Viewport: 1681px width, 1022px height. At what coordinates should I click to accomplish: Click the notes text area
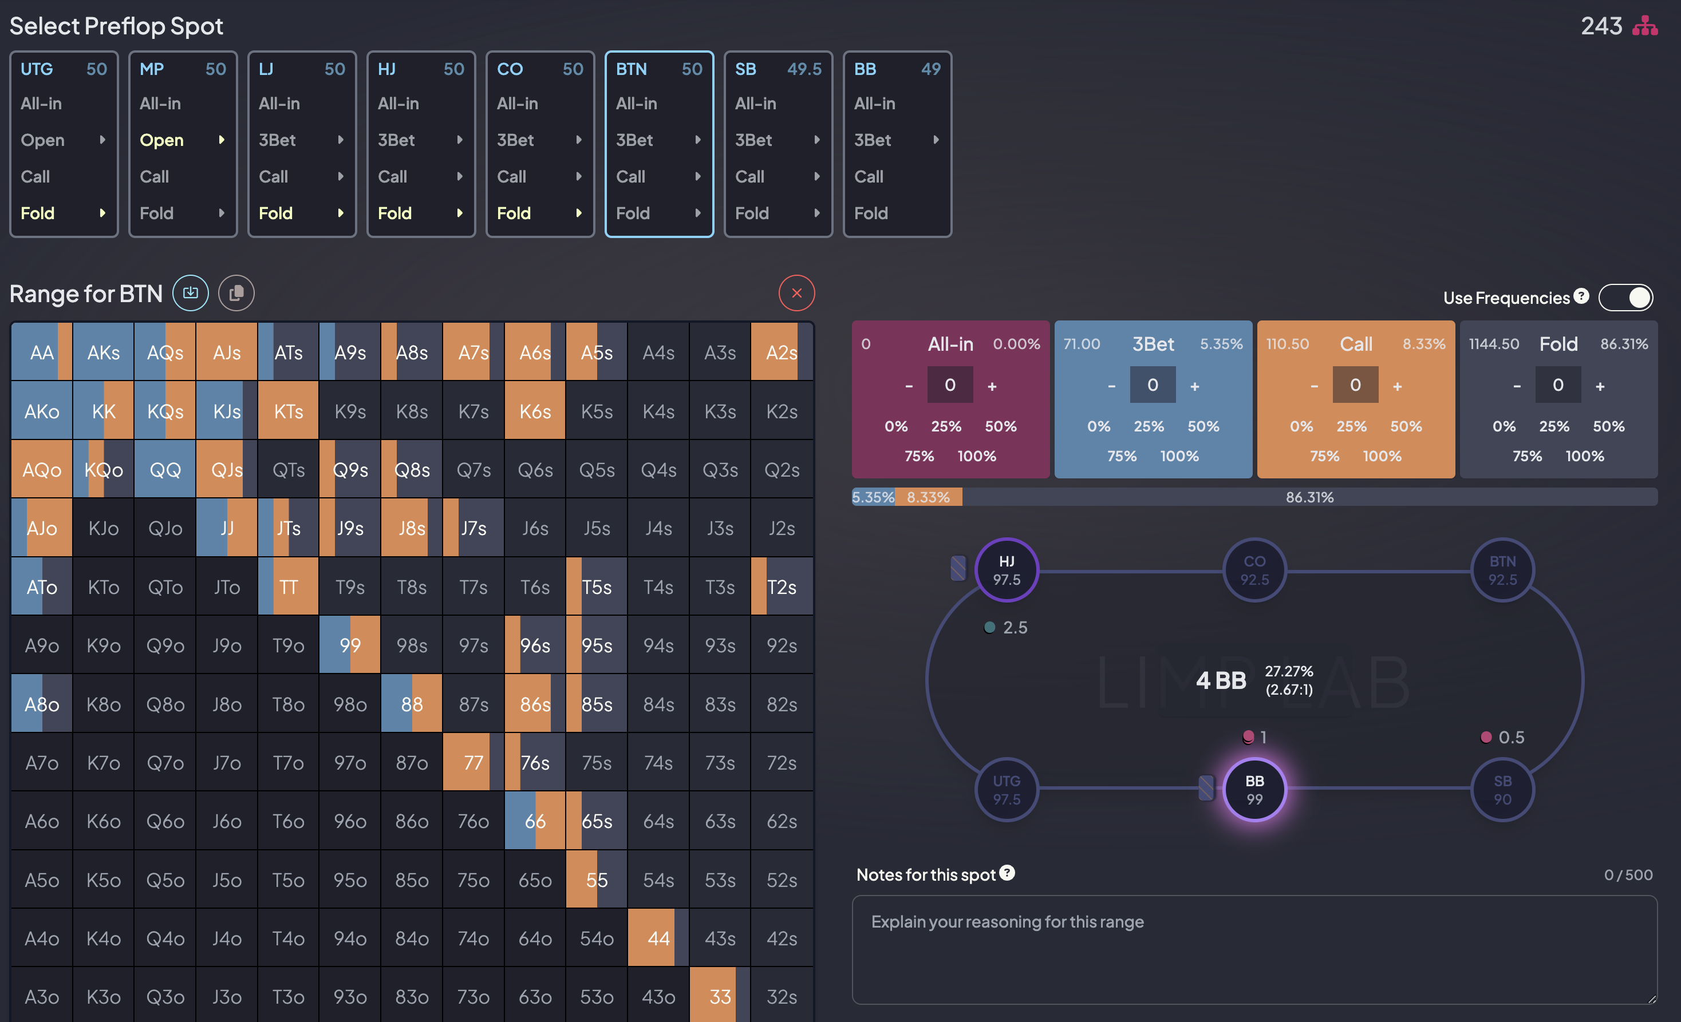click(1254, 949)
